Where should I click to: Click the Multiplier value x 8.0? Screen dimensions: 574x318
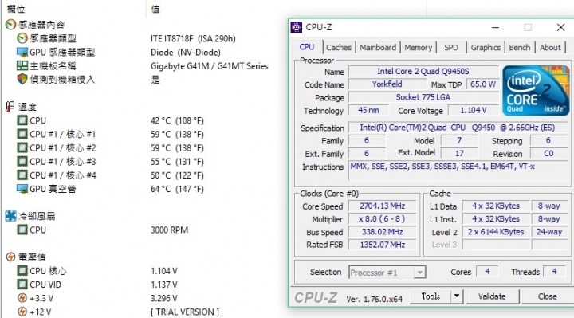pyautogui.click(x=383, y=219)
